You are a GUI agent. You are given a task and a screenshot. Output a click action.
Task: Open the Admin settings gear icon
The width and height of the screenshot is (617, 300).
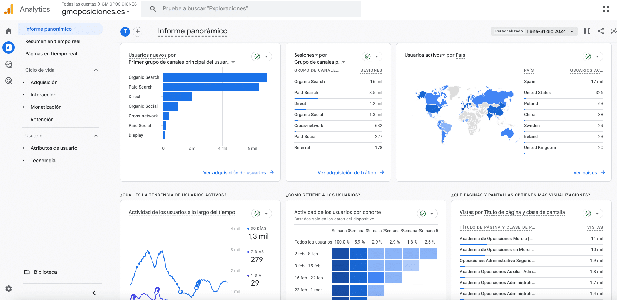9,289
